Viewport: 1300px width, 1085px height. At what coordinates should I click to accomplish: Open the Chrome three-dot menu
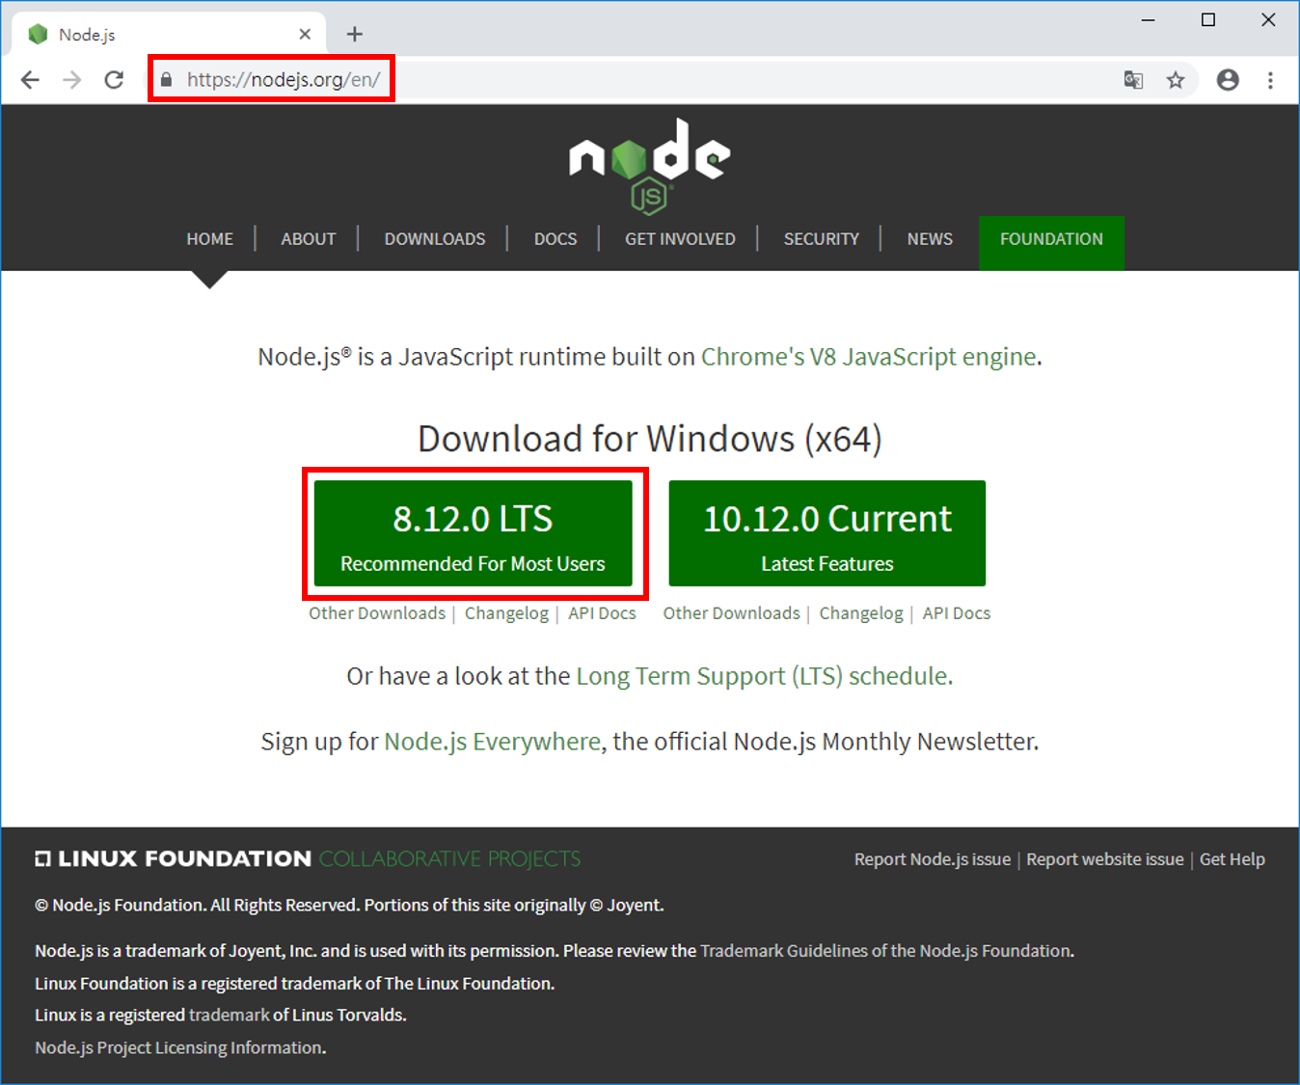point(1270,80)
